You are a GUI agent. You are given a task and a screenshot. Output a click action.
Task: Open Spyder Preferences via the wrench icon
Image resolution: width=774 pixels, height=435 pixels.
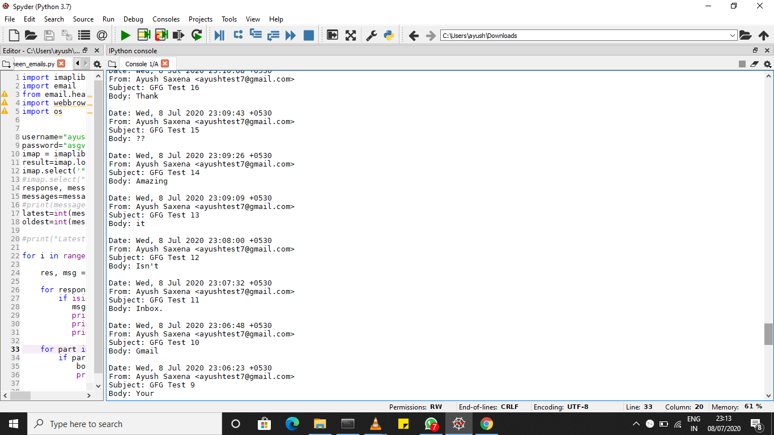[x=370, y=35]
